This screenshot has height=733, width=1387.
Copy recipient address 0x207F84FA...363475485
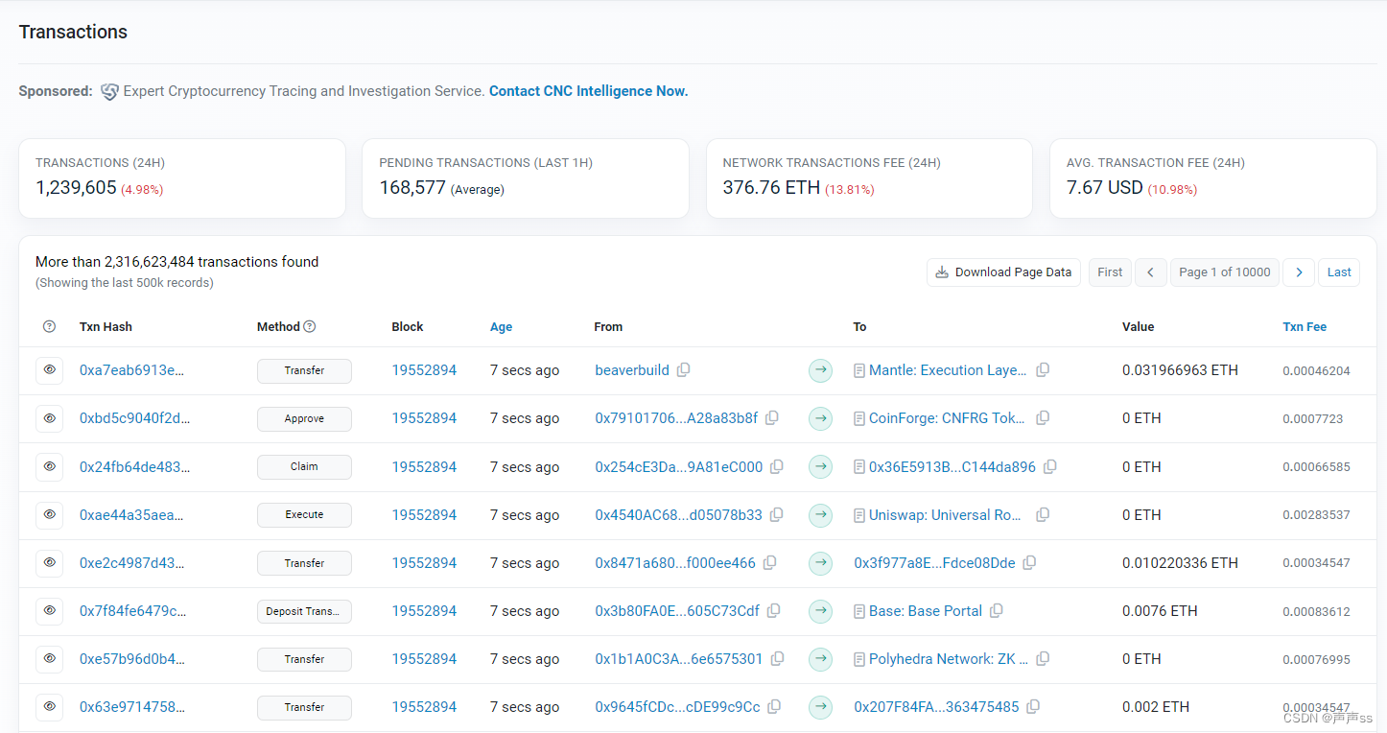point(1033,706)
